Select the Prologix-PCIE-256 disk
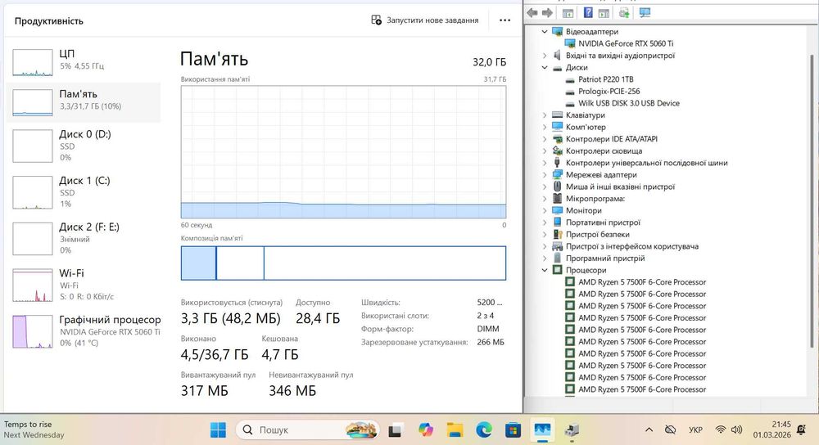 tap(609, 92)
